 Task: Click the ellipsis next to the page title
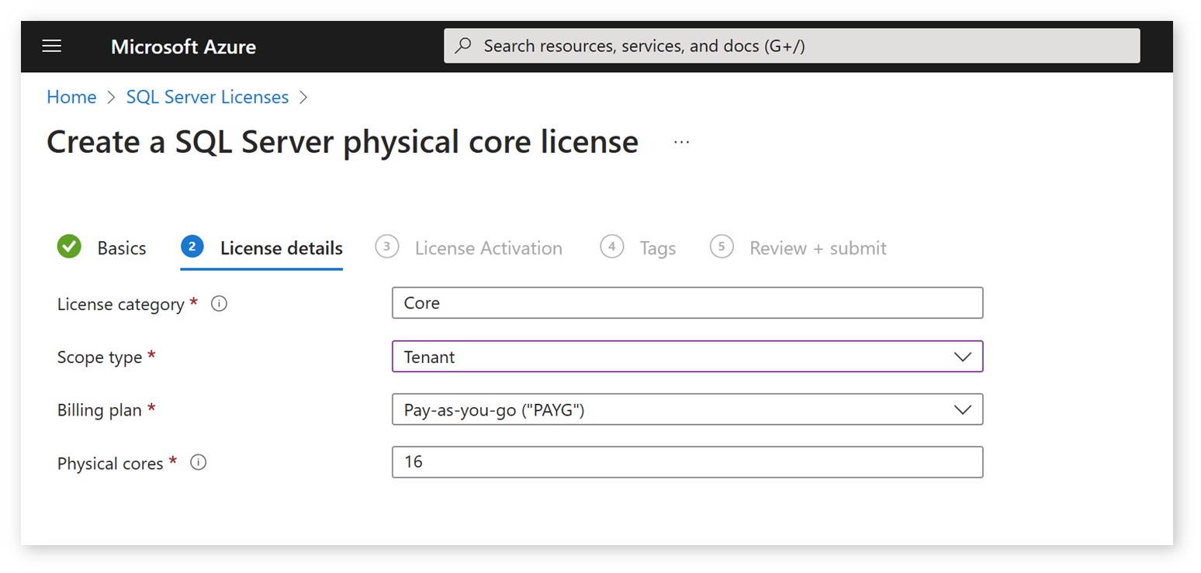coord(681,142)
